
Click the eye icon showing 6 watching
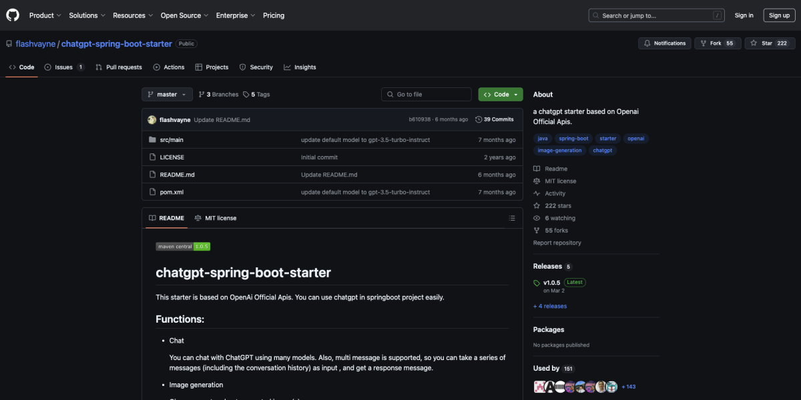click(x=535, y=217)
